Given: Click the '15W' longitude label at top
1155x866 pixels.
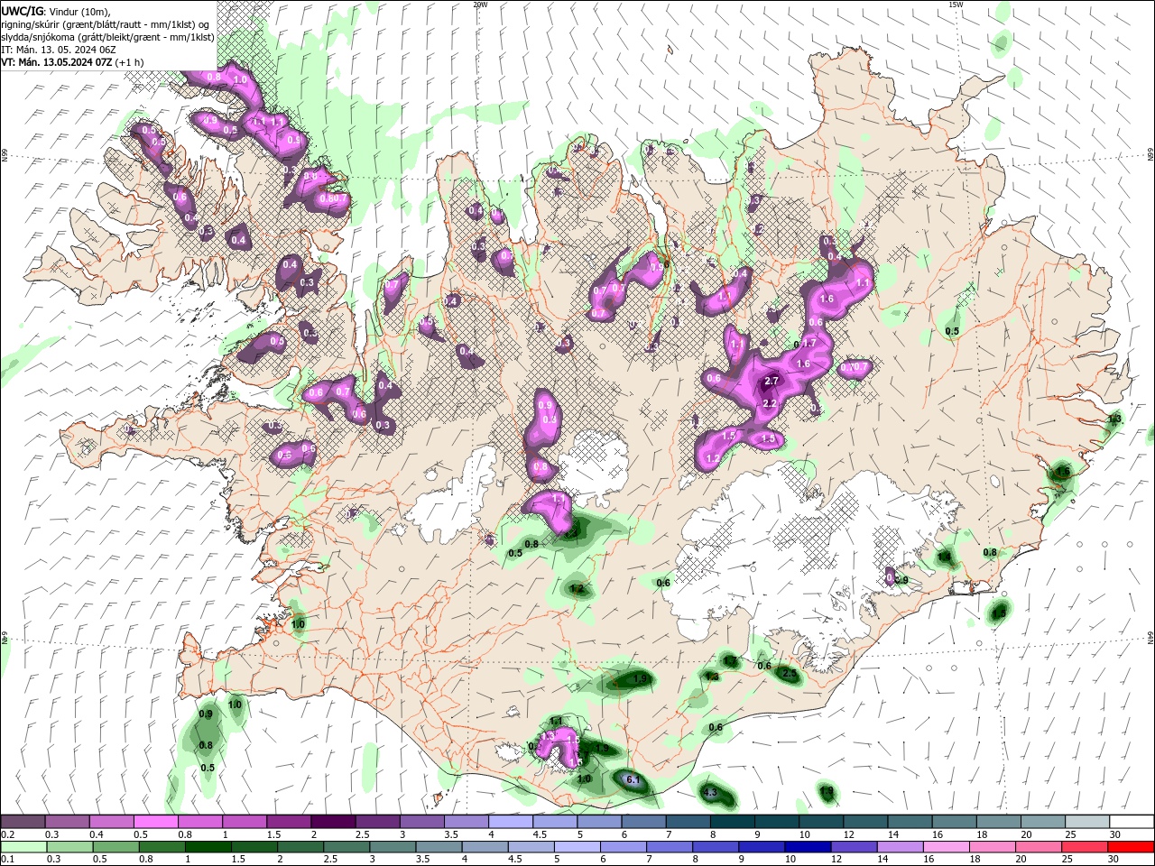Looking at the screenshot, I should pyautogui.click(x=956, y=5).
